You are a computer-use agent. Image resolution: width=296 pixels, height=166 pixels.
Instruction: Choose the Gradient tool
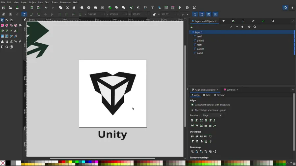[x=2, y=36]
